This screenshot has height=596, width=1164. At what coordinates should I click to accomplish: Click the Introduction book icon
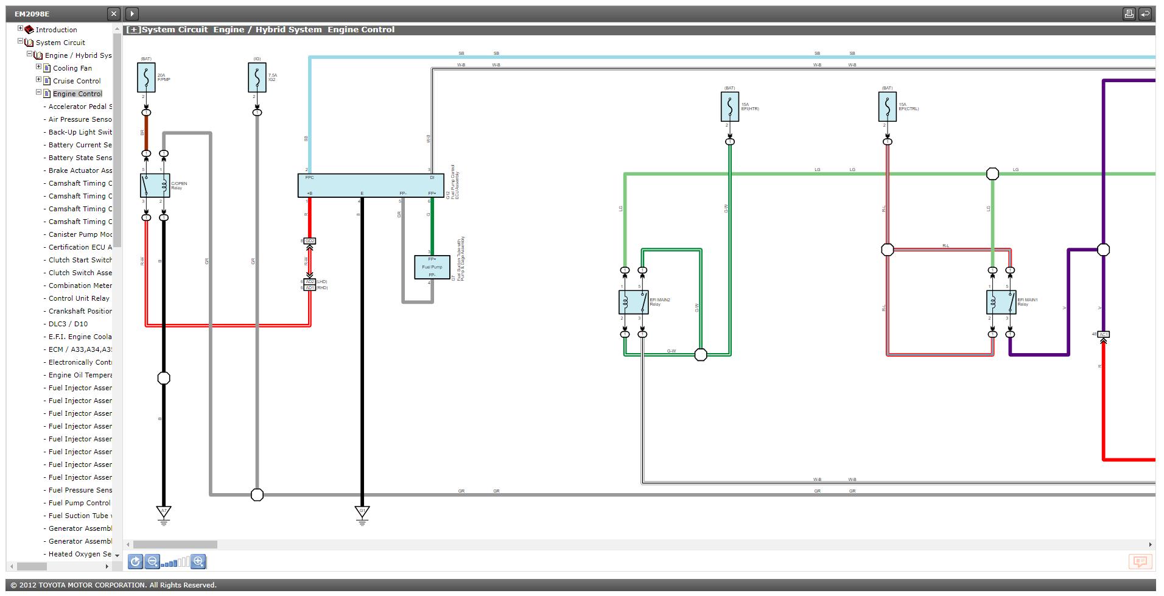click(29, 29)
